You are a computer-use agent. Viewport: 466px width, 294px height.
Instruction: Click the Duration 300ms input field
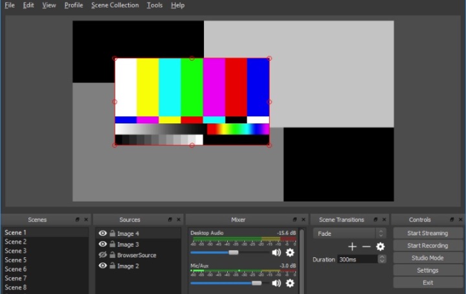(x=357, y=259)
